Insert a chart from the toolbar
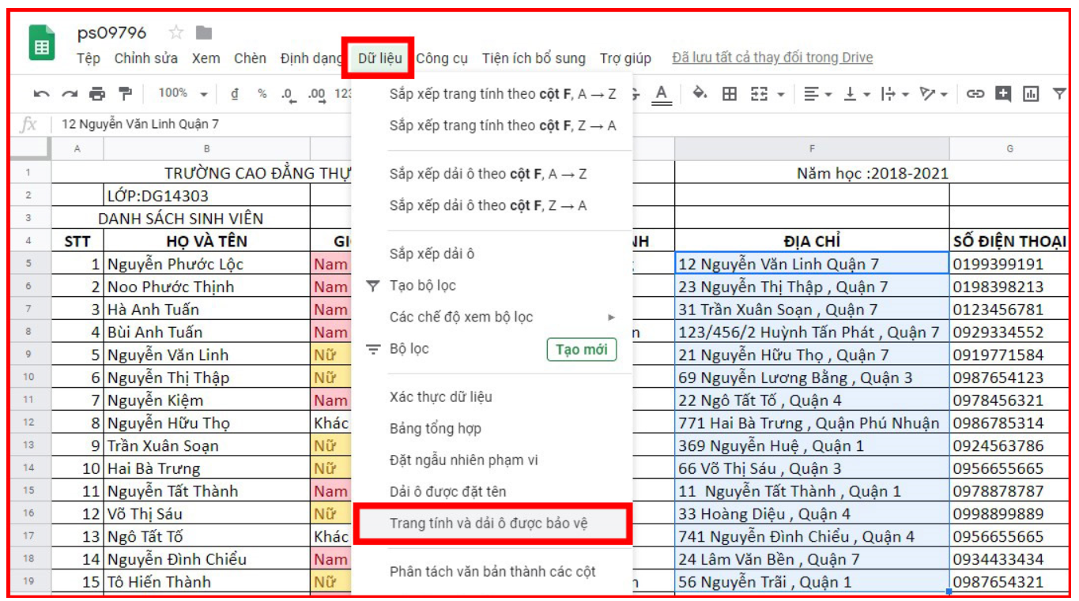This screenshot has height=601, width=1079. tap(1031, 94)
